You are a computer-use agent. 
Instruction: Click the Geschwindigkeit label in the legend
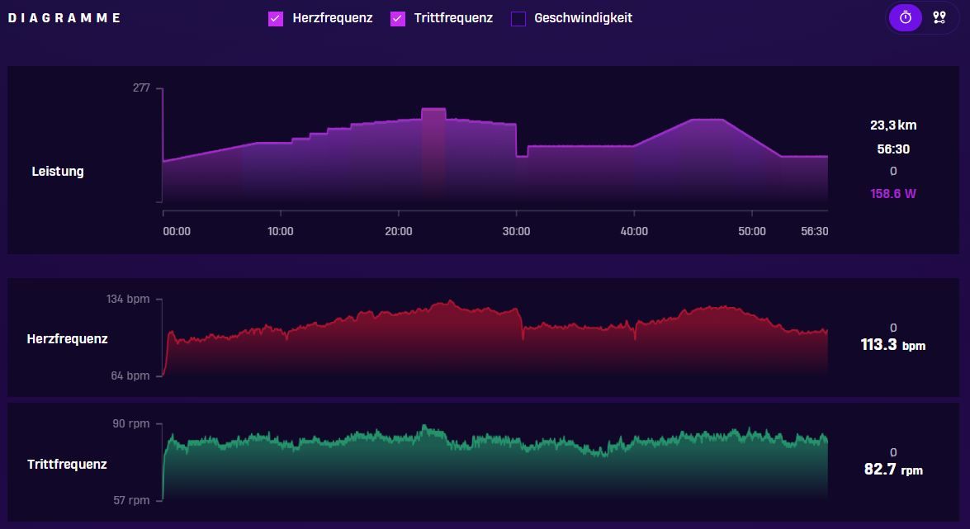coord(583,18)
